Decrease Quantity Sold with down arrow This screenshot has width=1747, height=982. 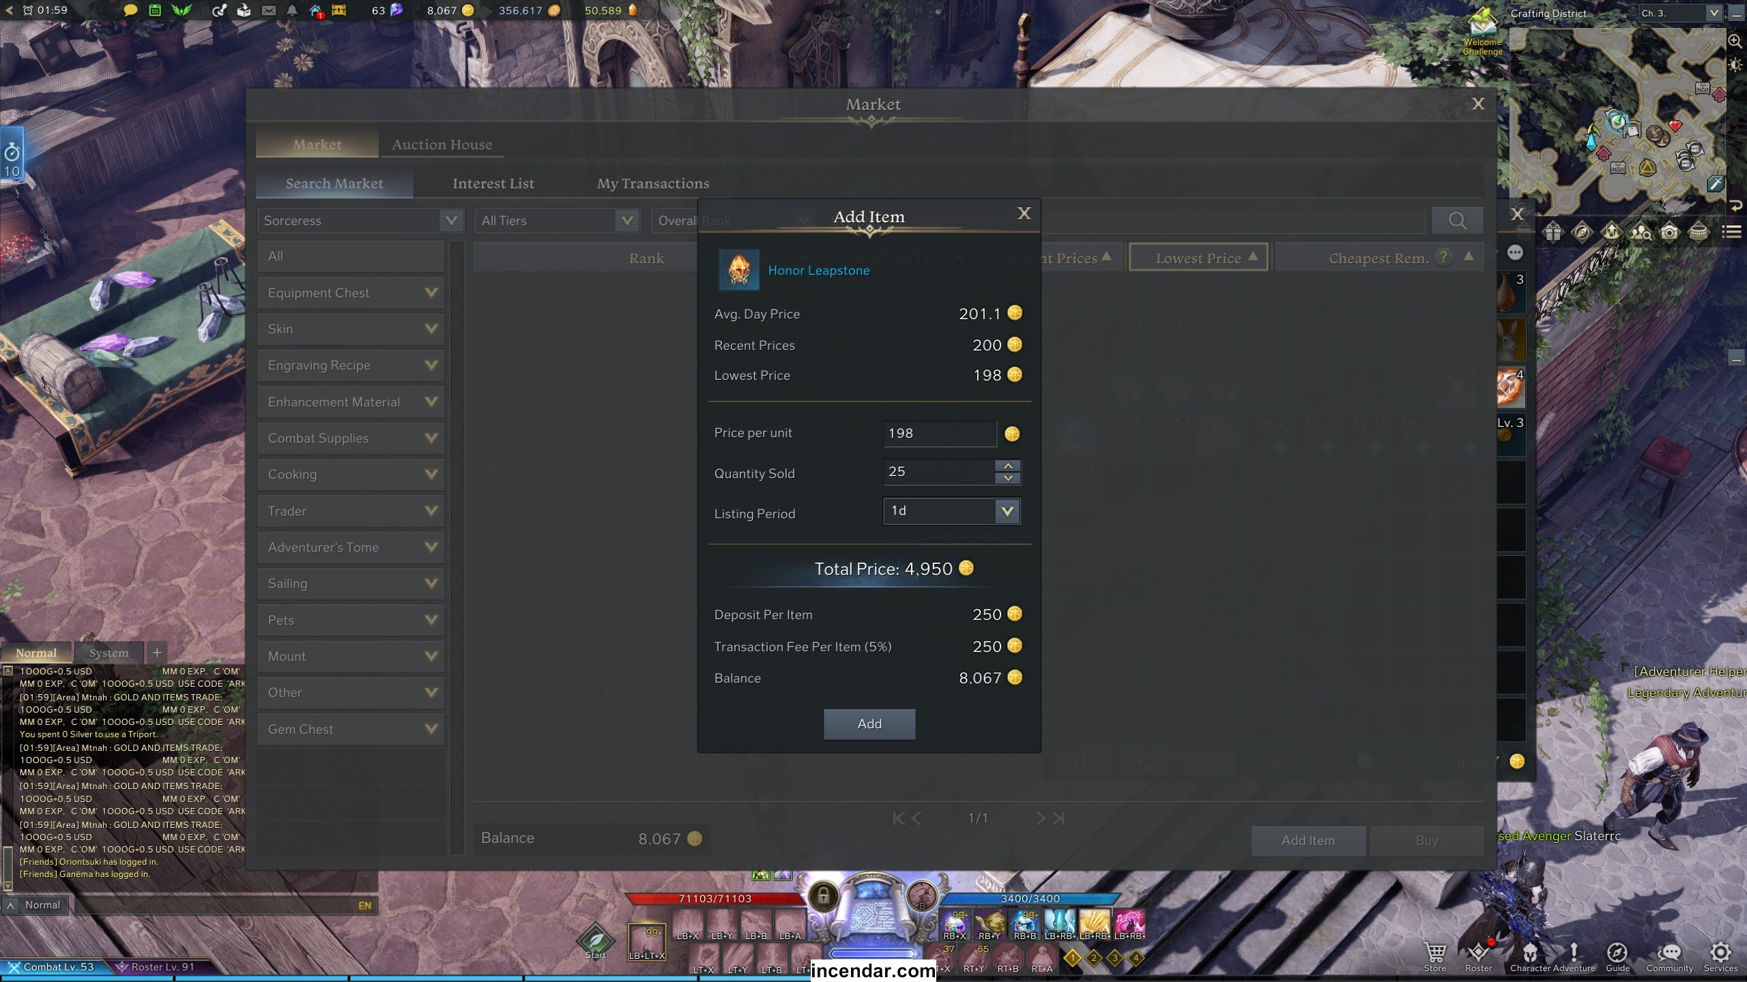pos(1008,478)
